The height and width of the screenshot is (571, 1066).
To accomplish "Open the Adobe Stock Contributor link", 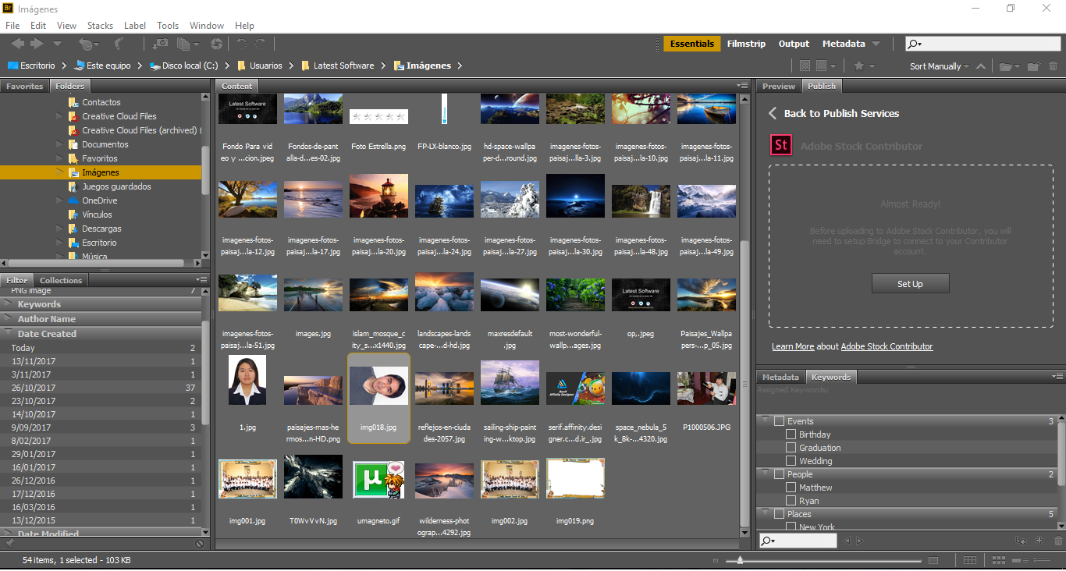I will click(887, 346).
